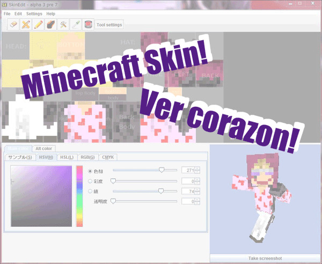
Task: Open the HSL(L) tab
Action: coord(67,157)
